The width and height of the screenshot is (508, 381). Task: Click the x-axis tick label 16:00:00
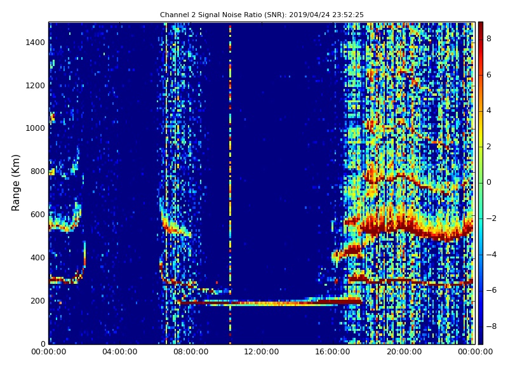coord(333,352)
